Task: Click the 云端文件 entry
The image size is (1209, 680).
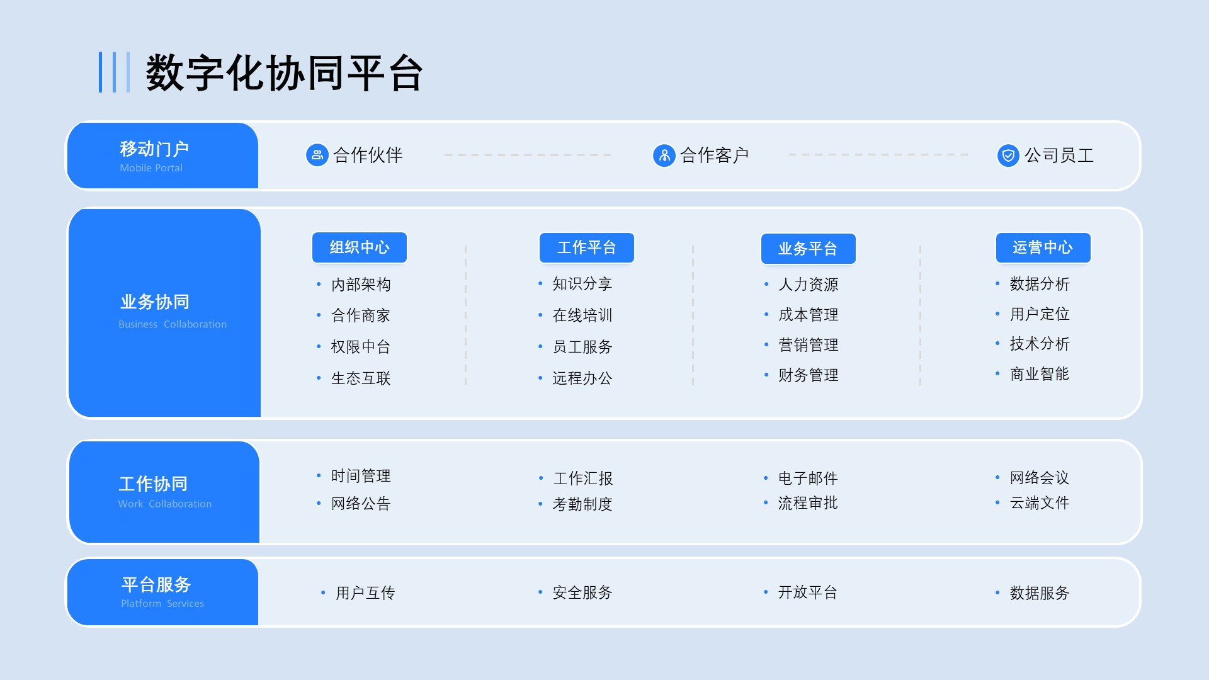Action: [1040, 503]
